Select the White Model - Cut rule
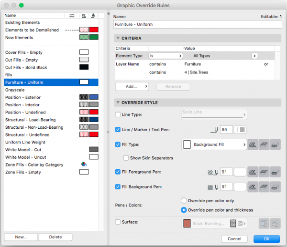287x247 pixels. [x=23, y=150]
